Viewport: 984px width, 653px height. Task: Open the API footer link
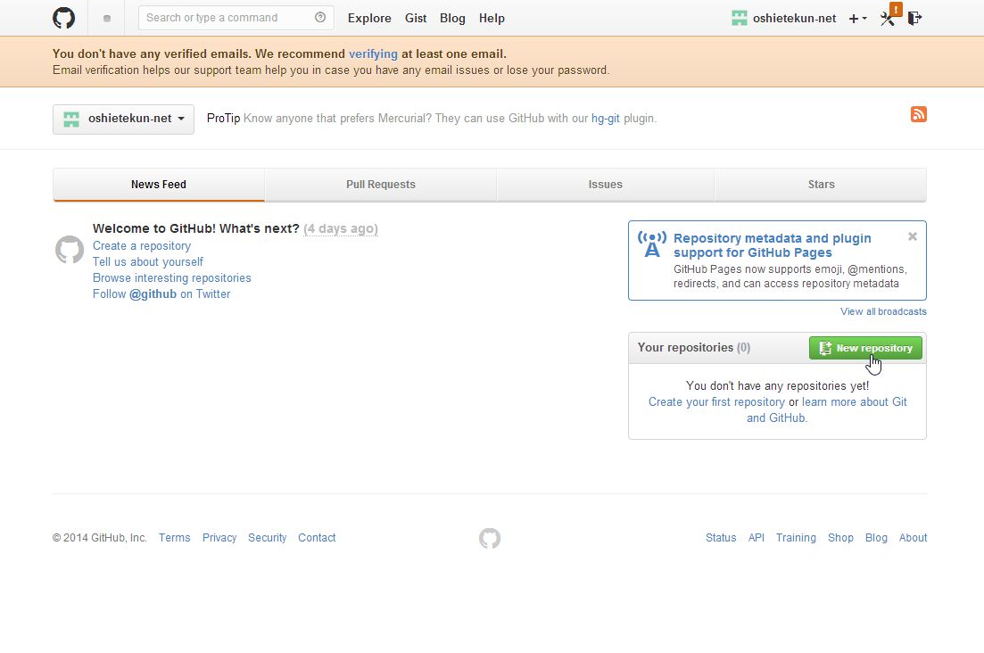(x=757, y=538)
